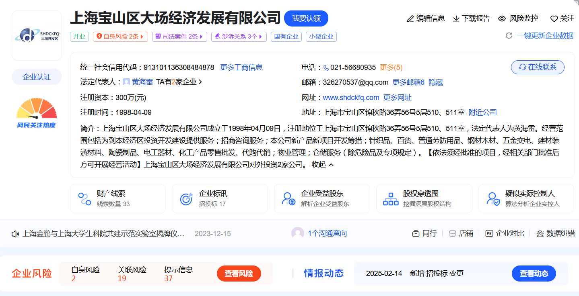The height and width of the screenshot is (296, 579).
Task: Click the avatar next to 1个沟通意向
Action: 298,233
